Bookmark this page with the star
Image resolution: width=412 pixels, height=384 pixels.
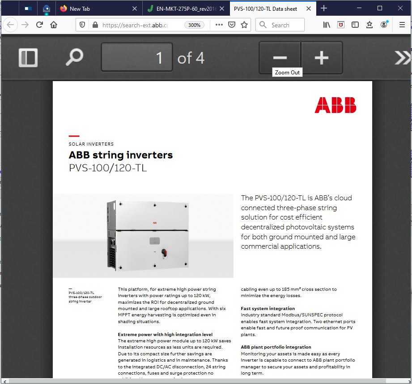pos(244,25)
